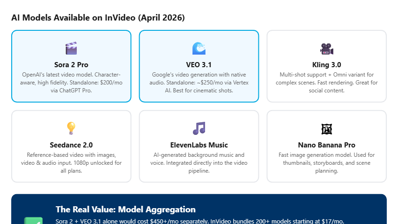
Task: Click the 'AI Models Available on InVideo' heading
Action: (98, 18)
